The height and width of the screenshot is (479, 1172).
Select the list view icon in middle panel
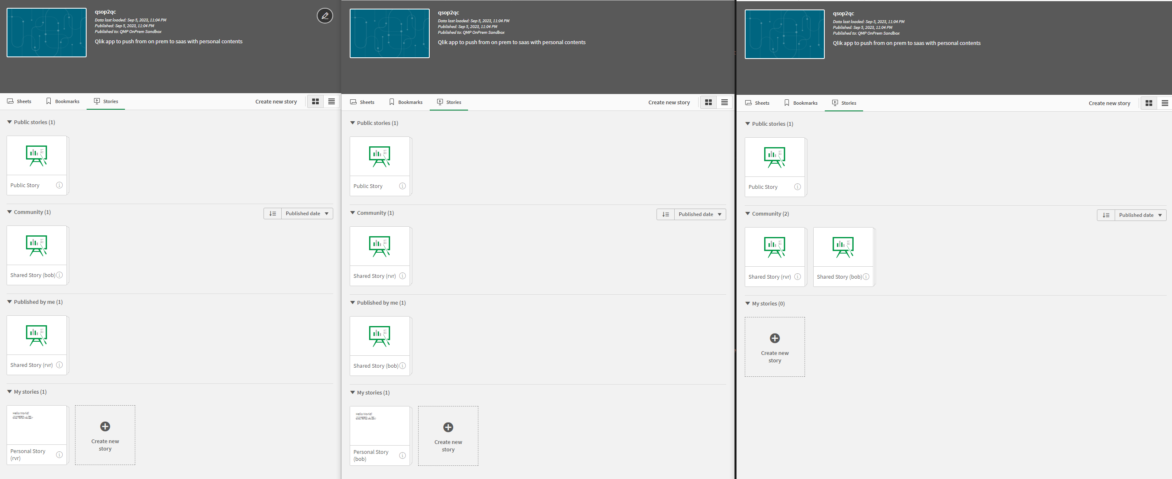(x=724, y=102)
